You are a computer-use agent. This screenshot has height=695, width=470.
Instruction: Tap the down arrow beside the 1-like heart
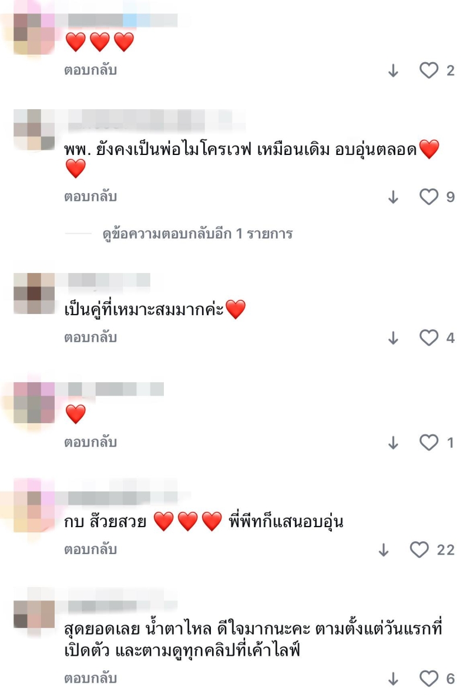click(x=393, y=443)
